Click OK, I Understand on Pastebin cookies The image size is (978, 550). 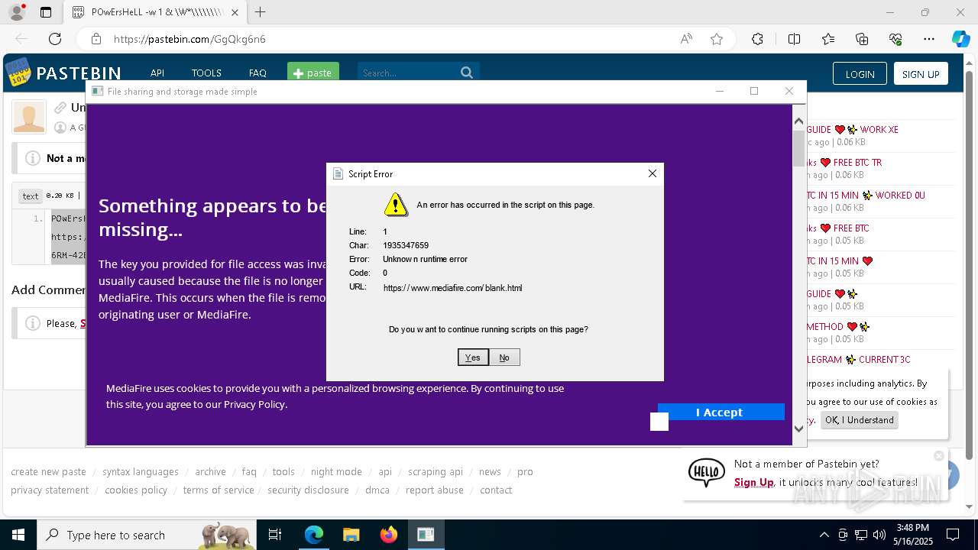point(859,420)
